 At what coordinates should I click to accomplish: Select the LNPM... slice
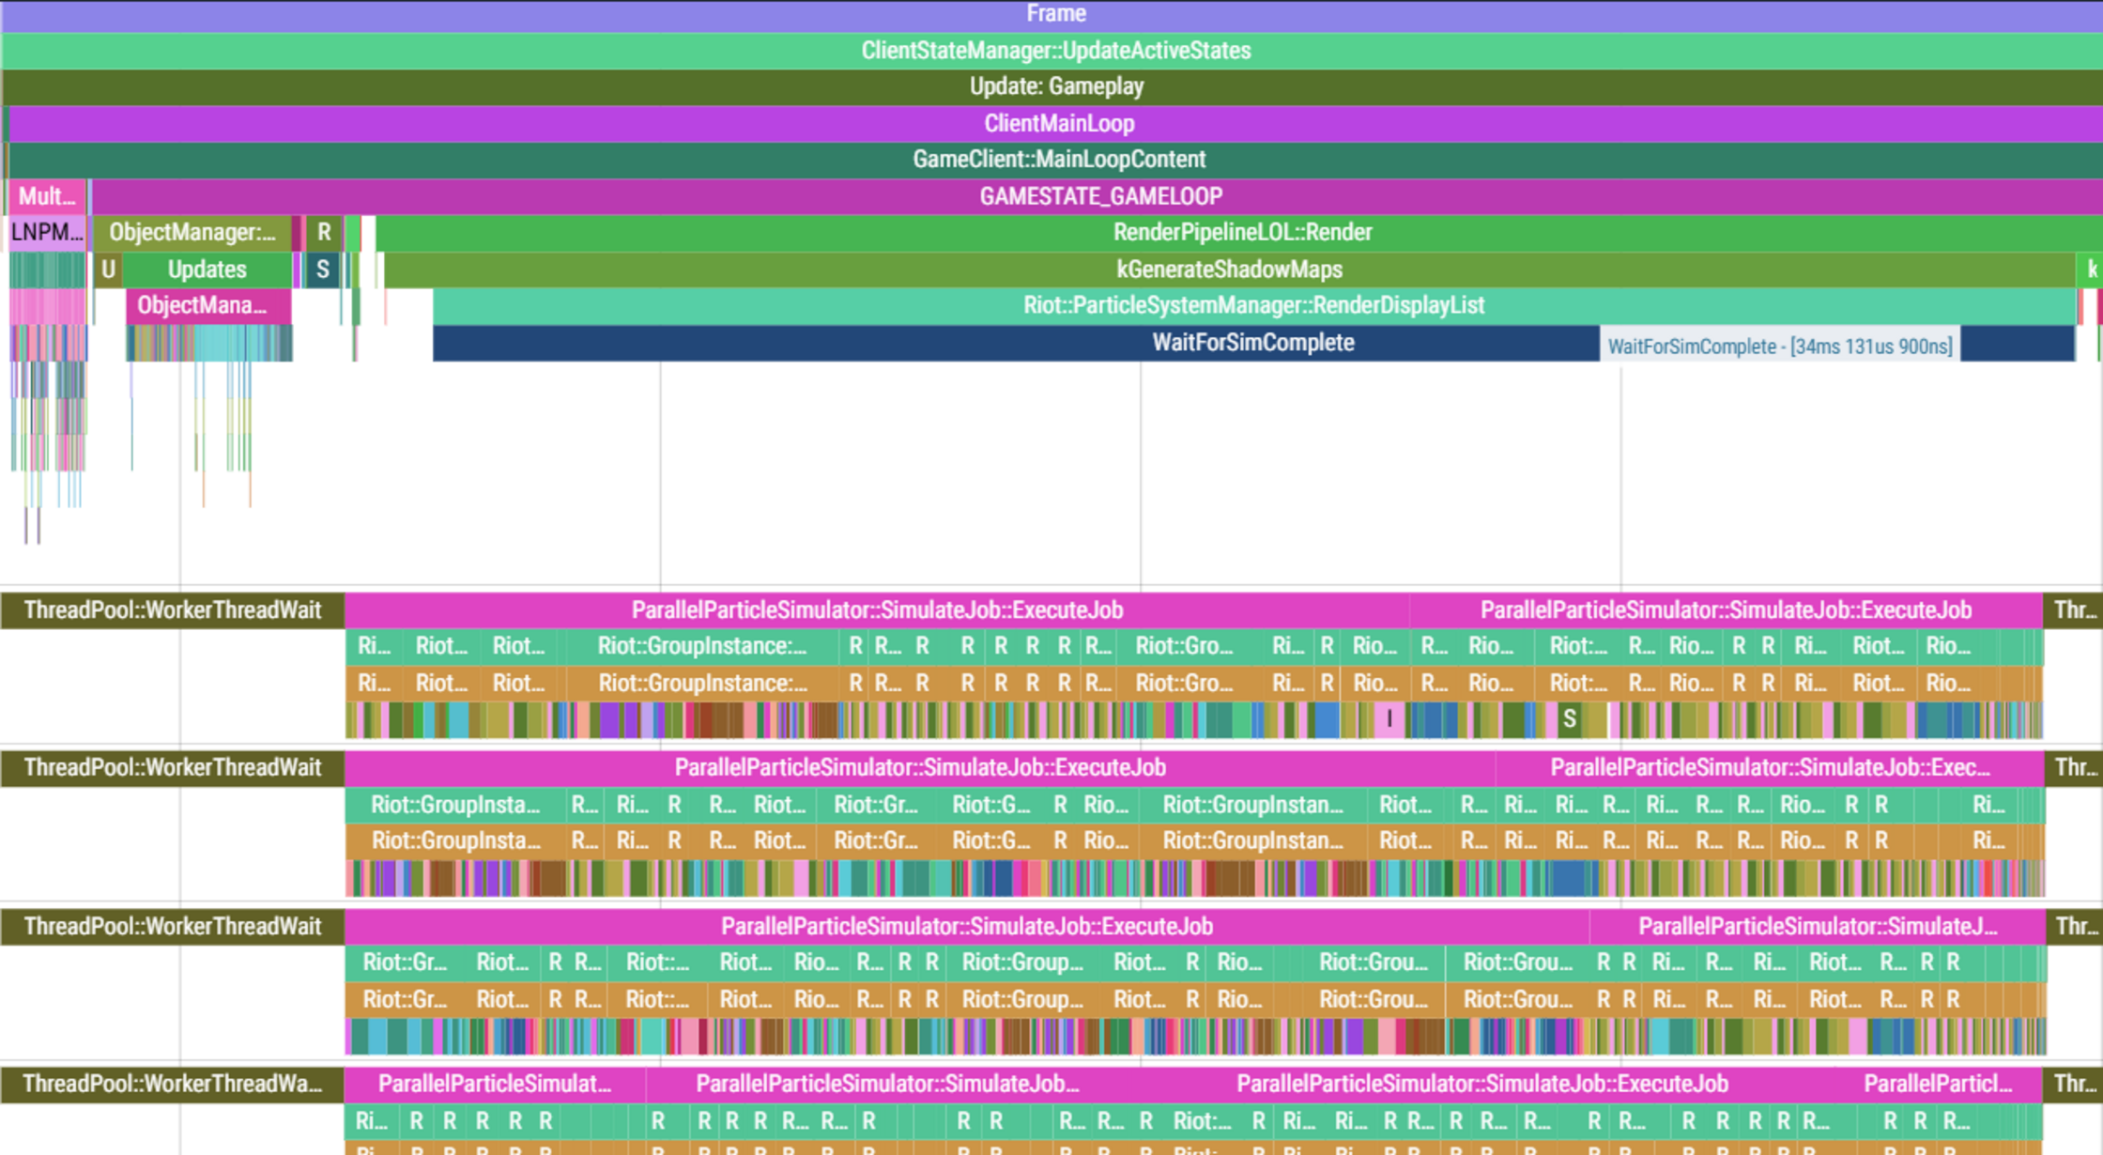(x=46, y=233)
